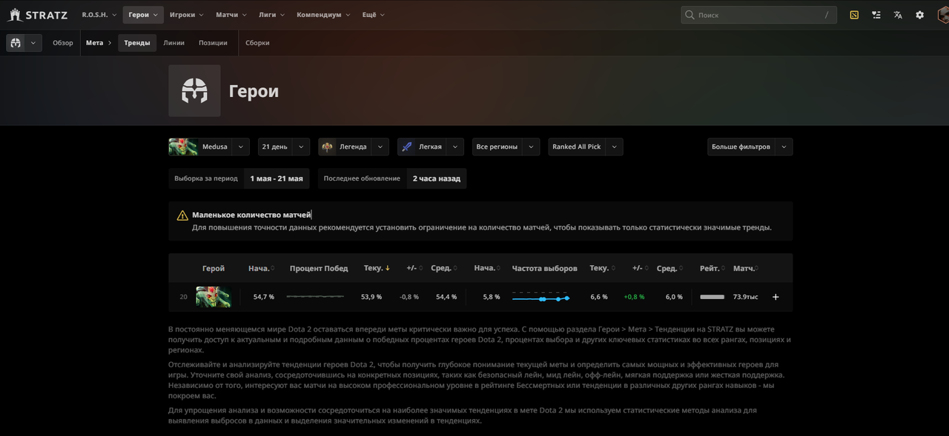Click the warning triangle icon in notice
This screenshot has width=949, height=436.
pos(182,215)
